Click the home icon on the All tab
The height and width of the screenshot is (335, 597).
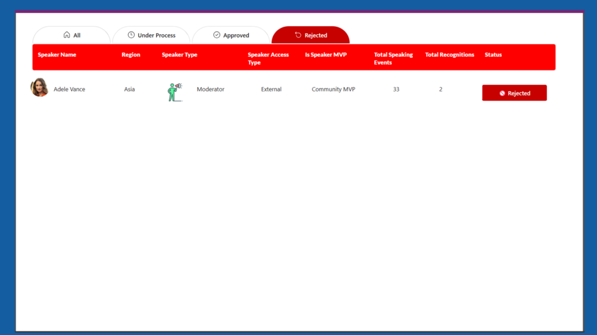66,35
